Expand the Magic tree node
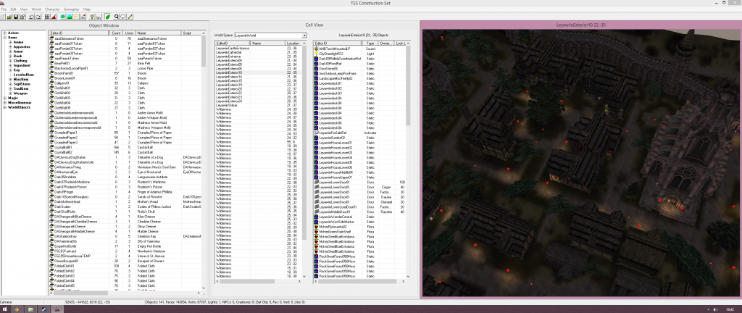Viewport: 742px width, 313px height. [5, 98]
